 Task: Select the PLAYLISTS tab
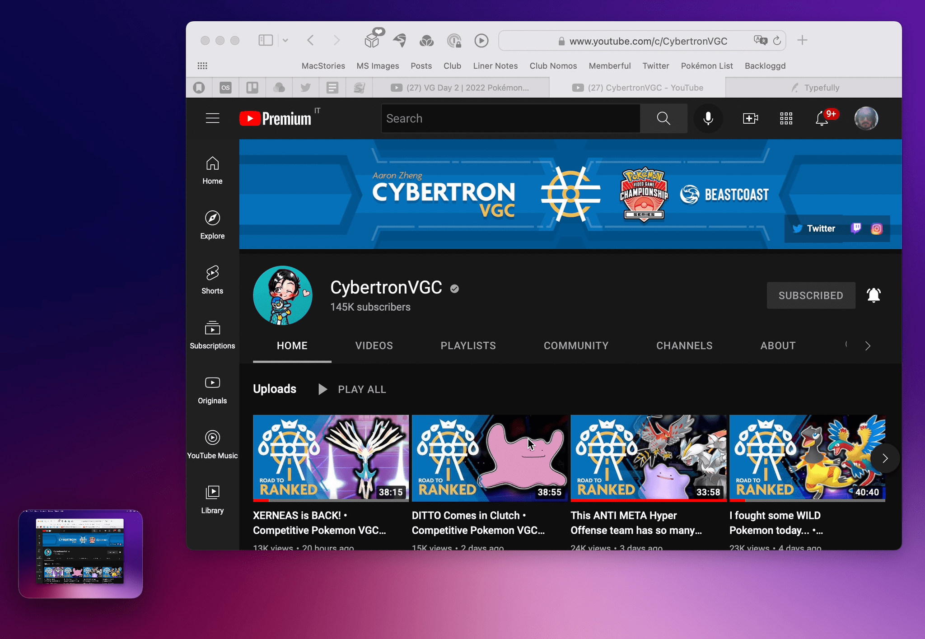coord(468,346)
